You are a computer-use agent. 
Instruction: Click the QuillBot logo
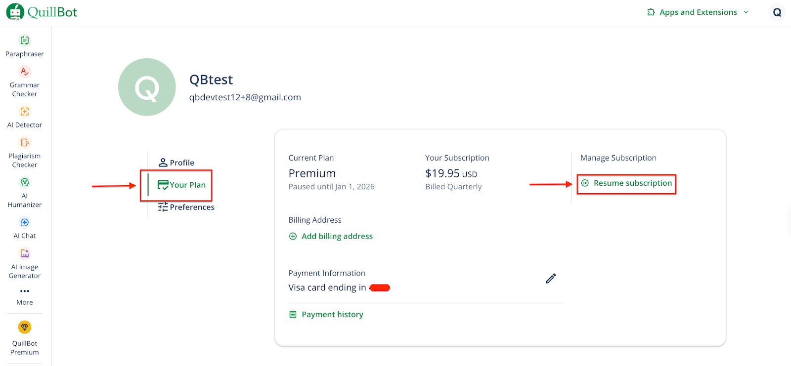[42, 12]
